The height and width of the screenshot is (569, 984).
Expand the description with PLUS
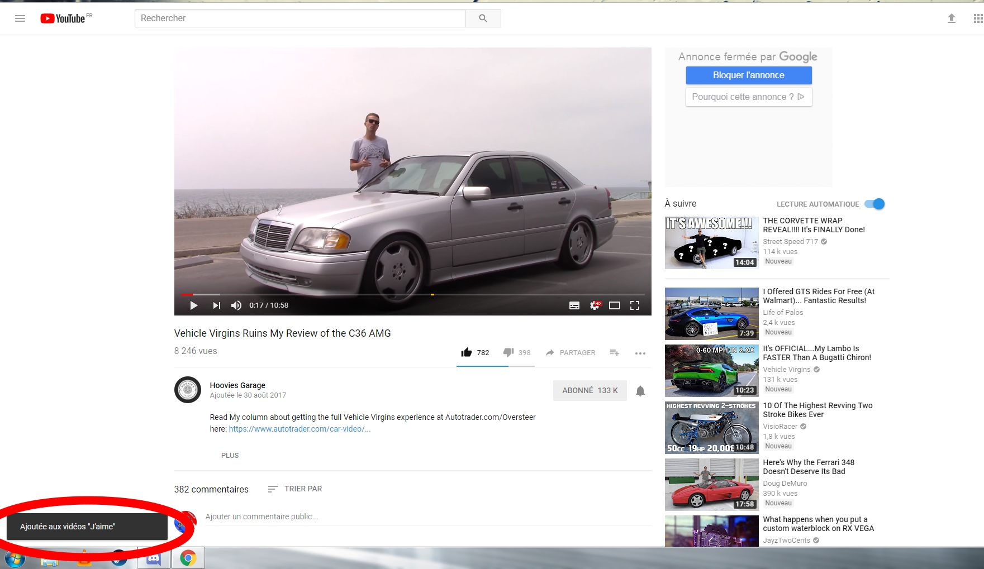pos(230,456)
